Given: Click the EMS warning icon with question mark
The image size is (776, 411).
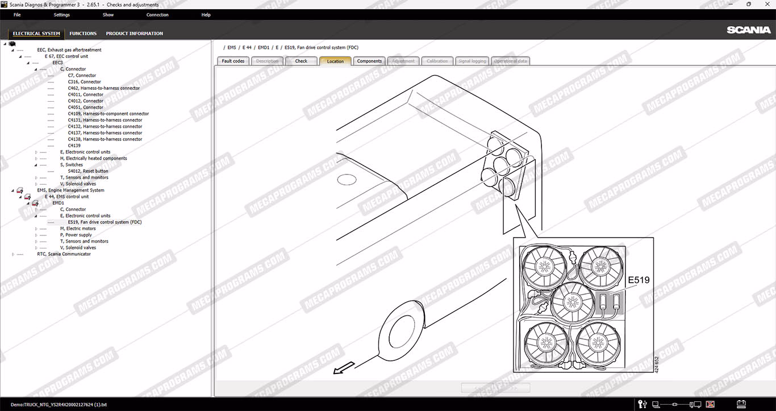Looking at the screenshot, I should pos(19,190).
